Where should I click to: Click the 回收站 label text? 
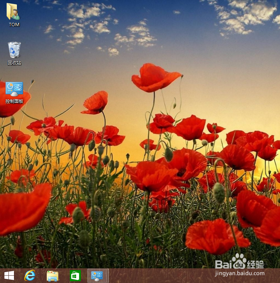tap(14, 63)
